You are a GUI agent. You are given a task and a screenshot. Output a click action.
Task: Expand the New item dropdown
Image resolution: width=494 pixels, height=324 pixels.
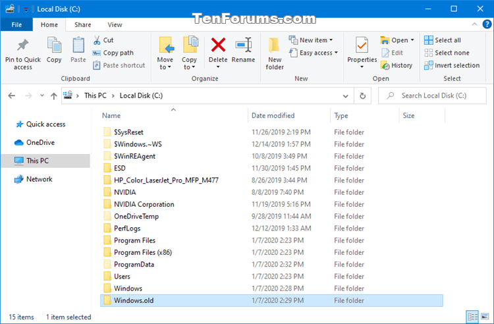(x=331, y=40)
